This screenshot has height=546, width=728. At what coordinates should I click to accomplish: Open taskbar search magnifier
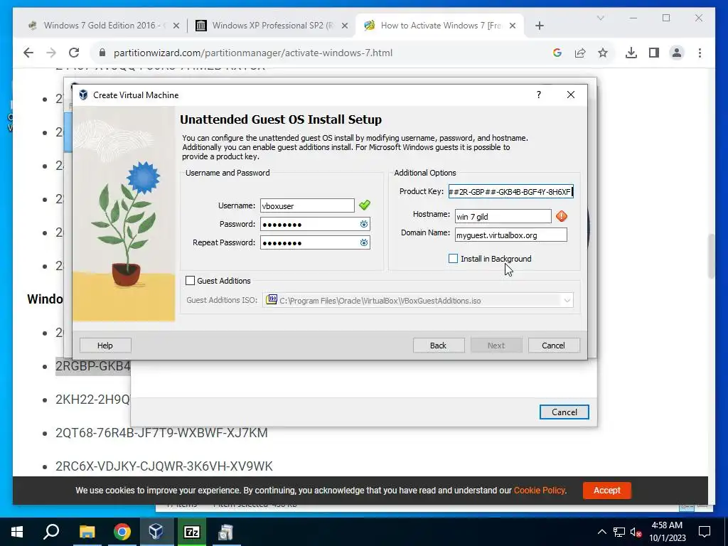(x=51, y=532)
